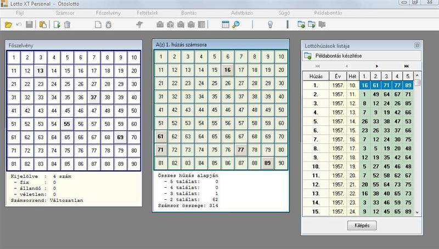The height and width of the screenshot is (249, 439).
Task: Click the padlock icon in the toolbar
Action: tap(109, 25)
